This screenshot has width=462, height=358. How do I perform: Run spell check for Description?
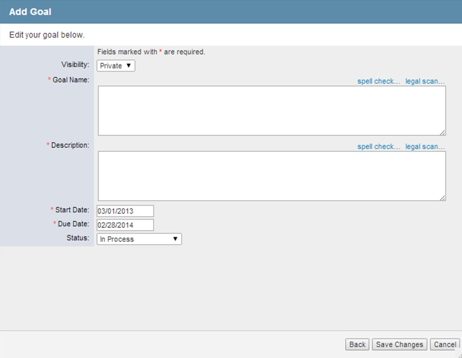point(378,147)
